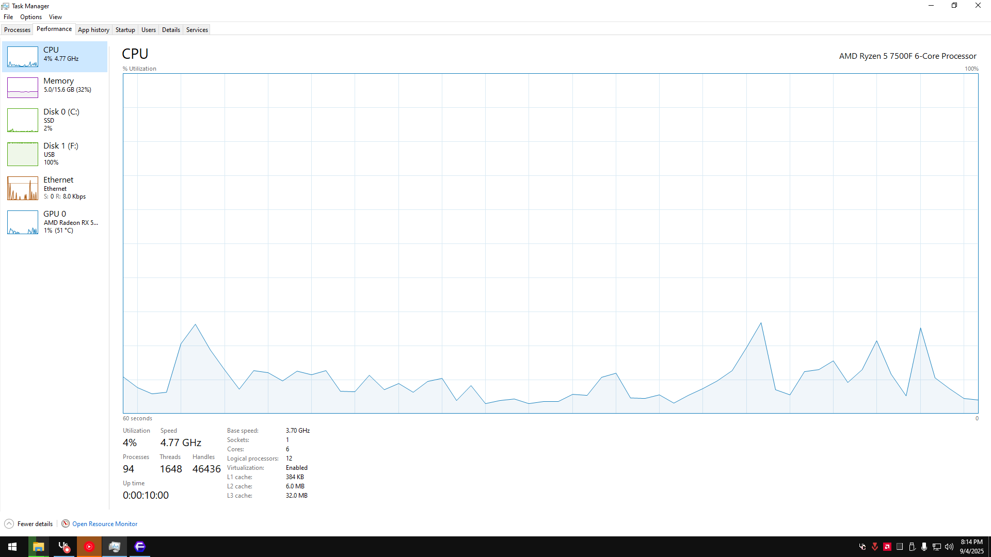This screenshot has width=991, height=557.
Task: Open the mouse recorder app on taskbar
Action: click(64, 547)
